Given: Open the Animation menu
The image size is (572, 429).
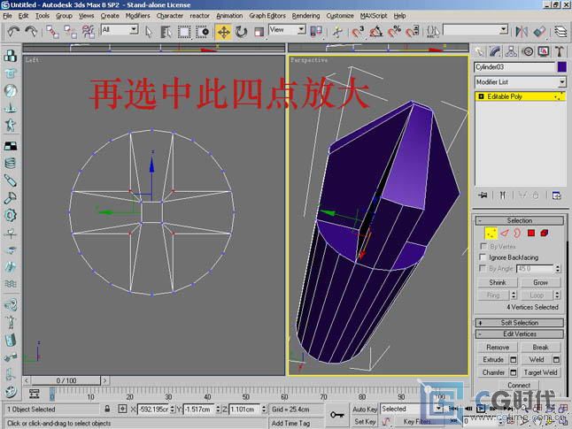Looking at the screenshot, I should [229, 16].
